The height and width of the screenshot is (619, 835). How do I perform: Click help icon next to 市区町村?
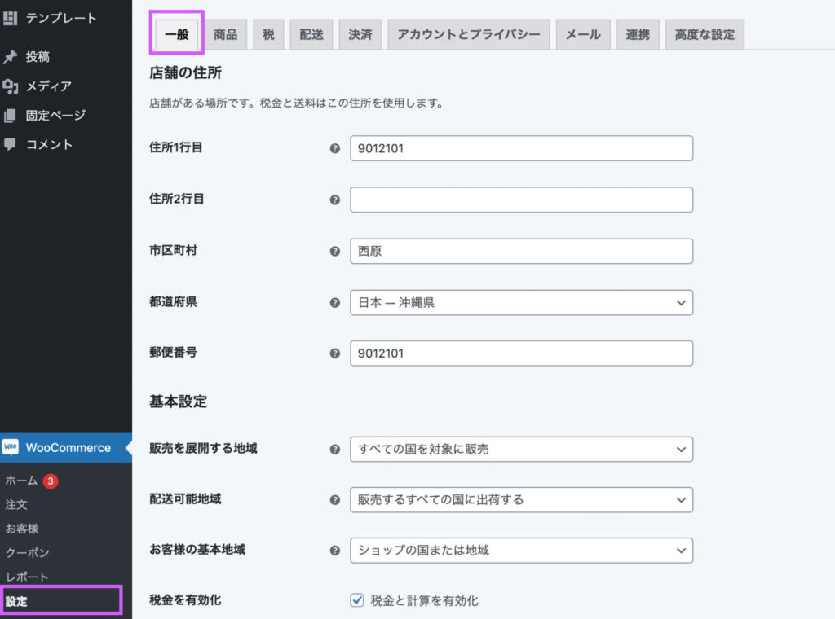(x=335, y=251)
